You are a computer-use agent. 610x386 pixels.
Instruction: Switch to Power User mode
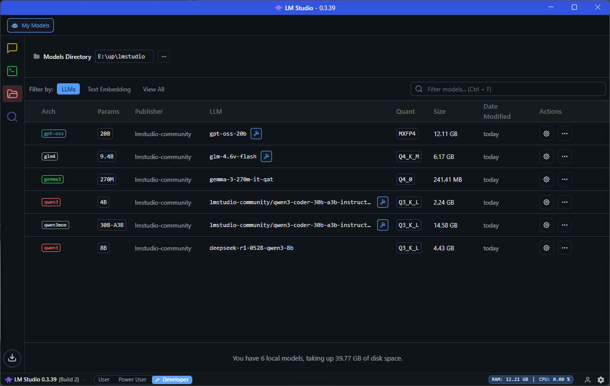coord(132,379)
